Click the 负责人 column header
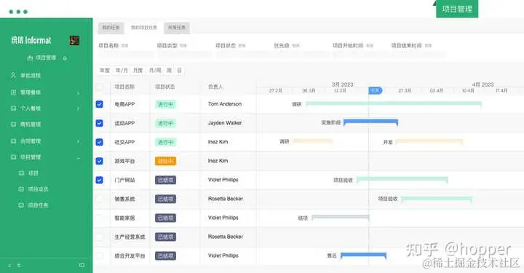 [x=215, y=87]
